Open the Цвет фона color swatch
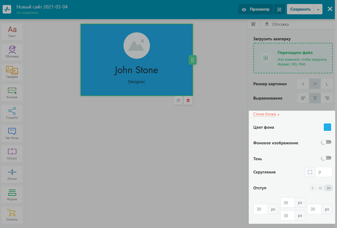 tap(327, 127)
